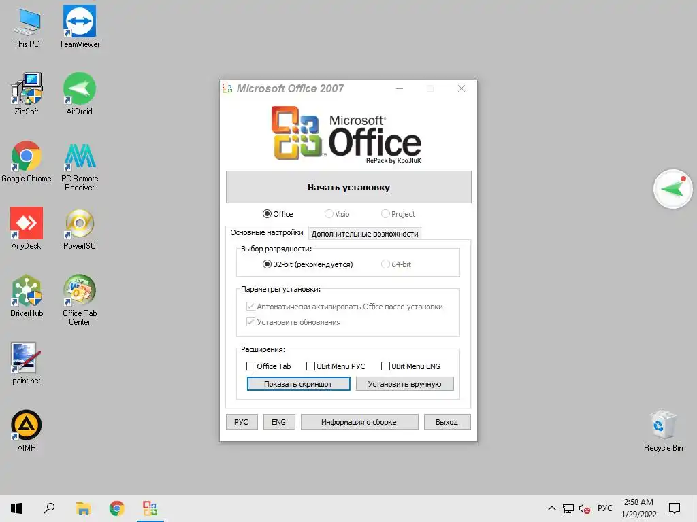Open Chrome from the taskbar
The width and height of the screenshot is (697, 522).
tap(117, 508)
